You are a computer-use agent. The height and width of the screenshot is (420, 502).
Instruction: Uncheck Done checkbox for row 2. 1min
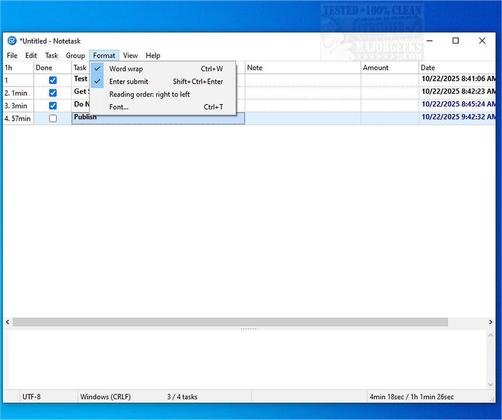click(53, 93)
